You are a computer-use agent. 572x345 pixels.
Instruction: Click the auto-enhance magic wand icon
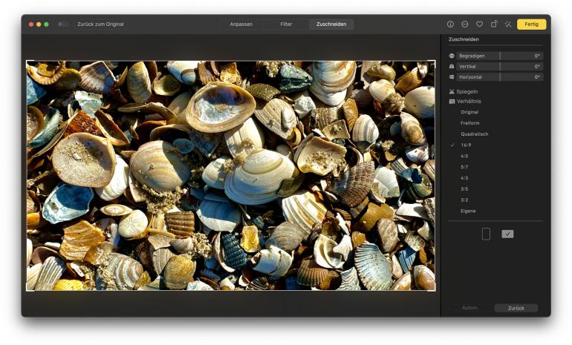coord(508,24)
